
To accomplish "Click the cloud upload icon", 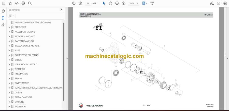I will tap(17, 3).
